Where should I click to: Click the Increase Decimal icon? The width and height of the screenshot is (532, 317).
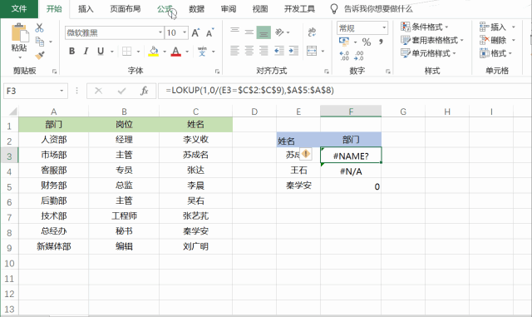(x=344, y=56)
